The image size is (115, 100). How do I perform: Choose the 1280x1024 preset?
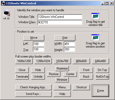[43, 61]
